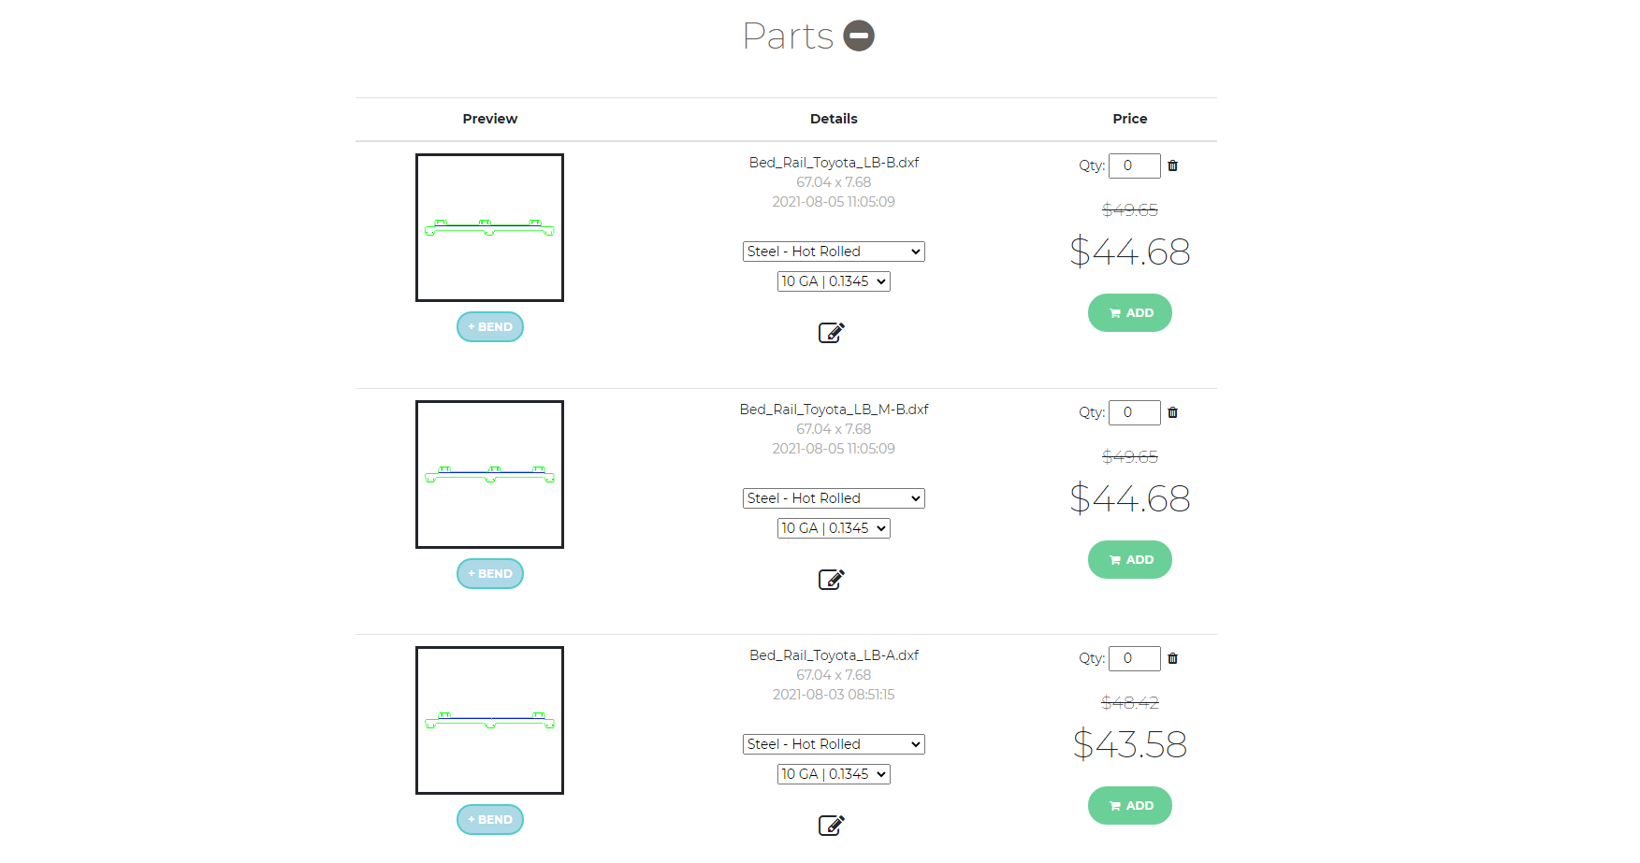Edit the Bed_Rail_Toyota_LB-A.dxf part details
This screenshot has height=863, width=1640.
pos(831,826)
